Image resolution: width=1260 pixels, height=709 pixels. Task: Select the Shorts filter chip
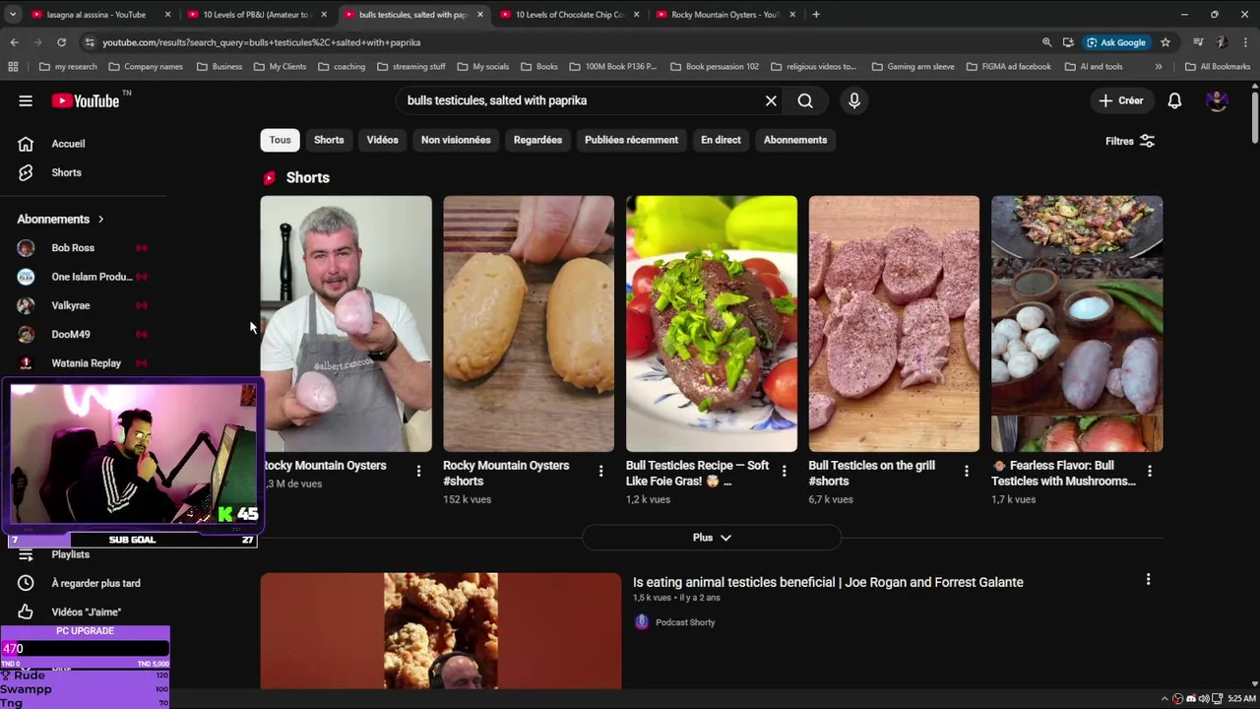(x=329, y=140)
